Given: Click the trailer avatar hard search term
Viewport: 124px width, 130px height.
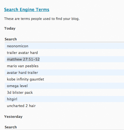Looking at the screenshot, I should point(22,53).
